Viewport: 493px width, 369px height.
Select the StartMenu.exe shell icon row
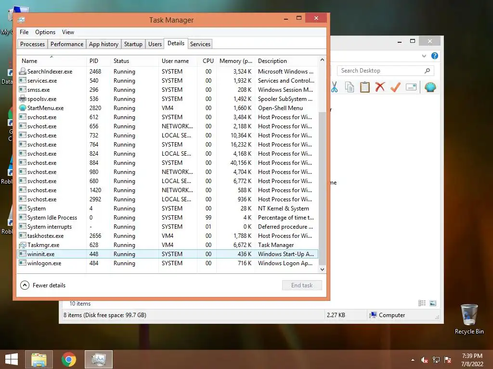point(168,108)
